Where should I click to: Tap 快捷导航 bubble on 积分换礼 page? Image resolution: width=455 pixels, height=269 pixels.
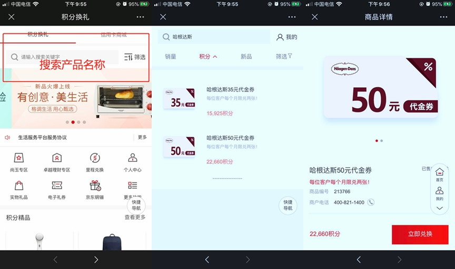pyautogui.click(x=136, y=205)
